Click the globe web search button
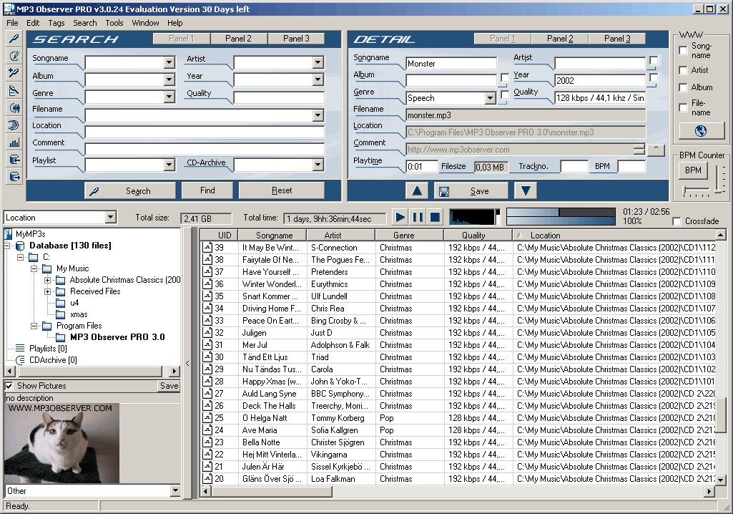This screenshot has width=733, height=514. tap(700, 131)
